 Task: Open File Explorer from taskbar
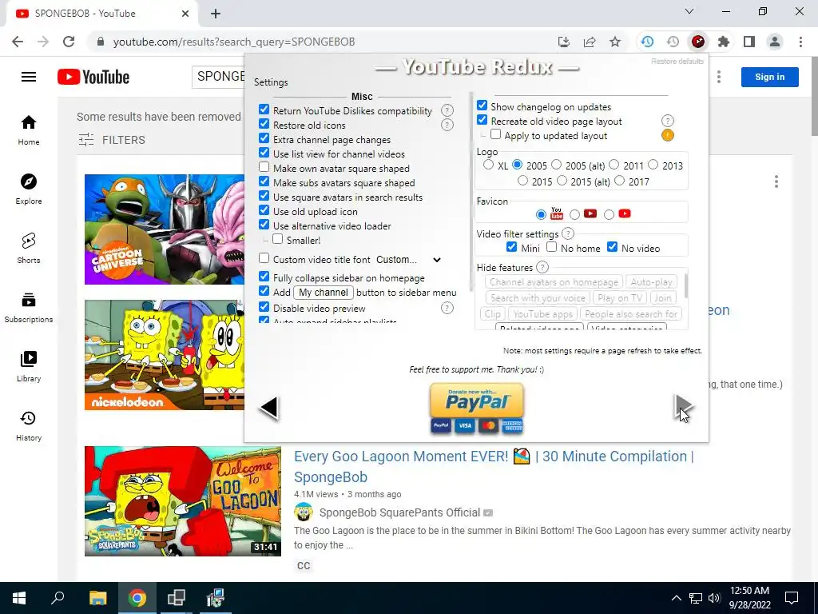97,598
